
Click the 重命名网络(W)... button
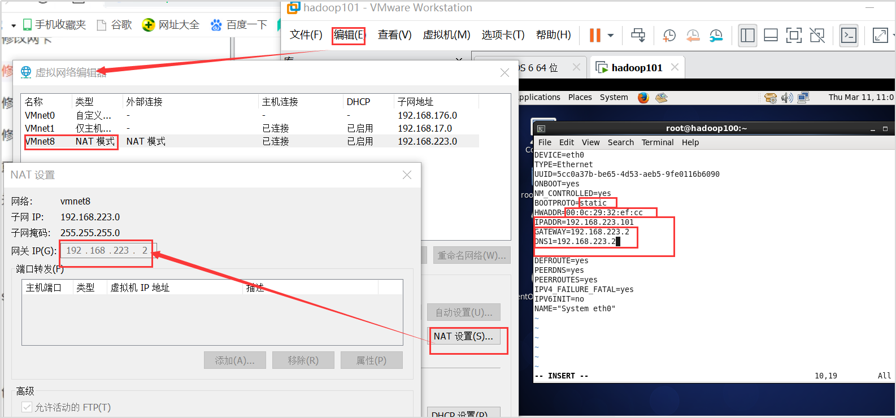[x=472, y=255]
